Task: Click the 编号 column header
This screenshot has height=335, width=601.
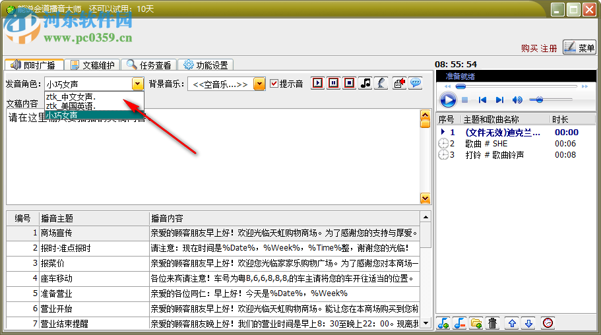Action: click(23, 218)
